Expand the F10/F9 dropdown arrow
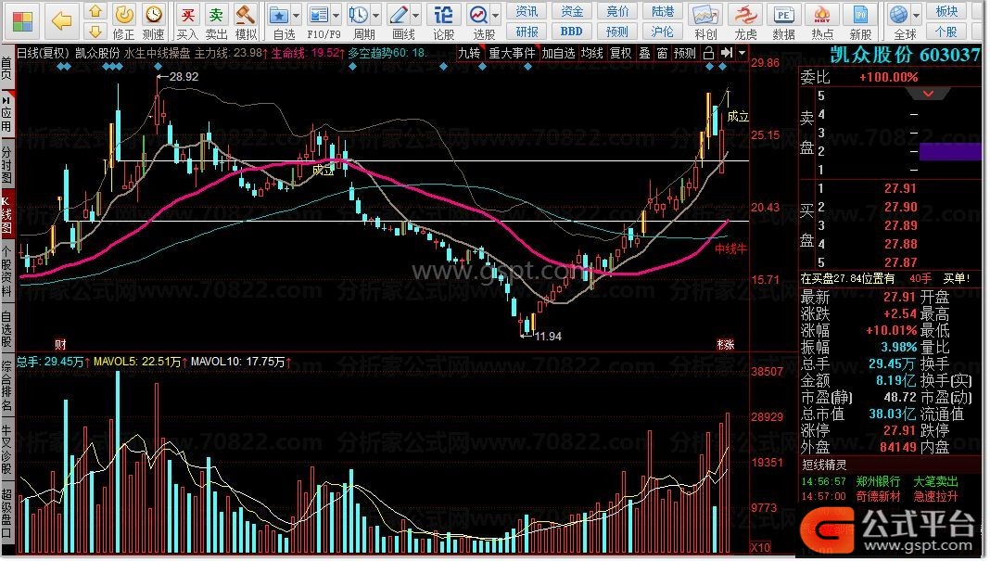 (x=336, y=15)
